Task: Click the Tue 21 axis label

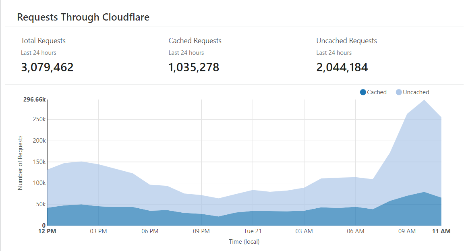Action: 253,231
